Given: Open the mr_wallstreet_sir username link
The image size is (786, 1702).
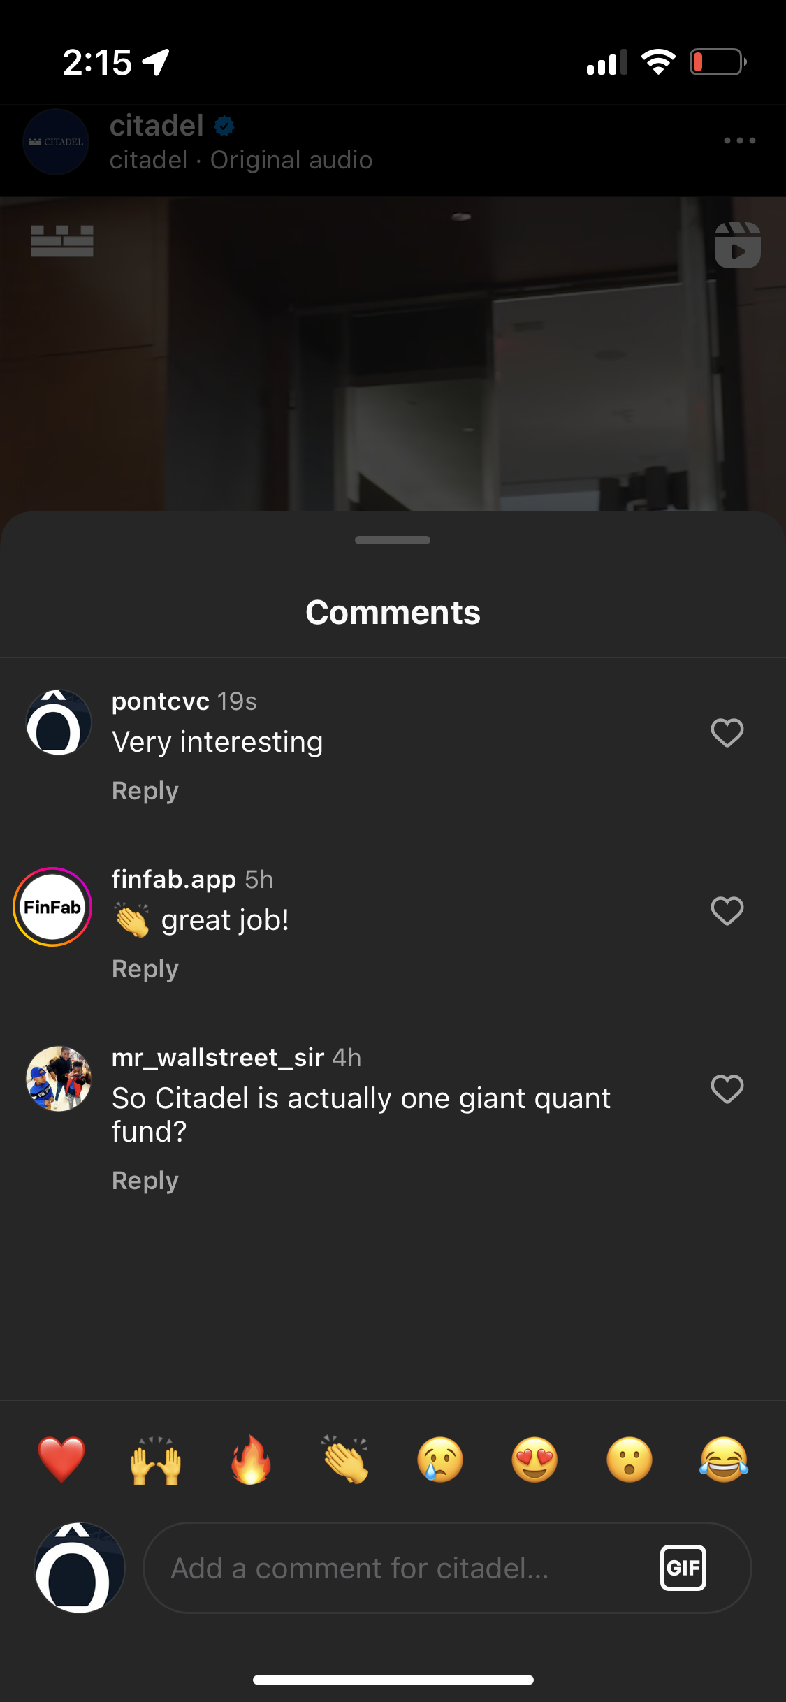Looking at the screenshot, I should tap(218, 1058).
